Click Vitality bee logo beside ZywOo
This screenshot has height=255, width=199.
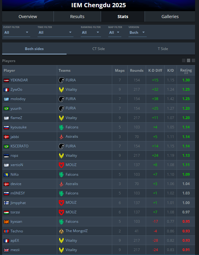(61, 90)
